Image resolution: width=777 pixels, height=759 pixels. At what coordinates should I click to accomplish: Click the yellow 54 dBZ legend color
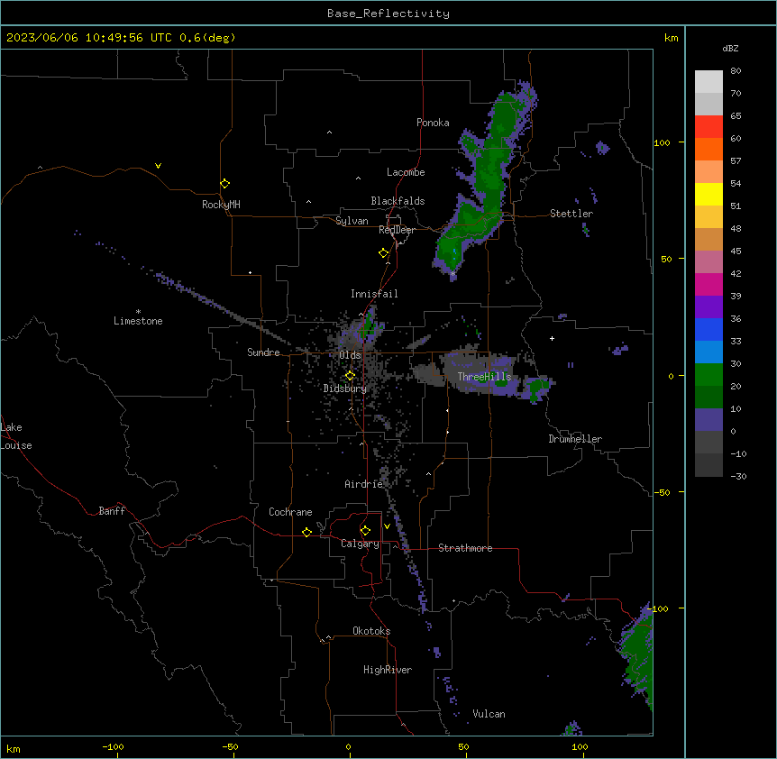click(x=708, y=194)
